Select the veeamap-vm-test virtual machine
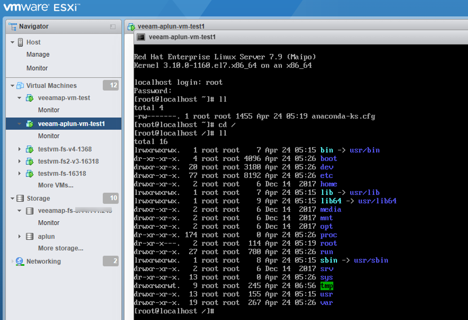Screen dimensions: 468x320 click(64, 98)
